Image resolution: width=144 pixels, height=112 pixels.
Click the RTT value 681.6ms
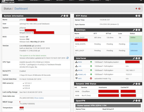click(x=98, y=38)
